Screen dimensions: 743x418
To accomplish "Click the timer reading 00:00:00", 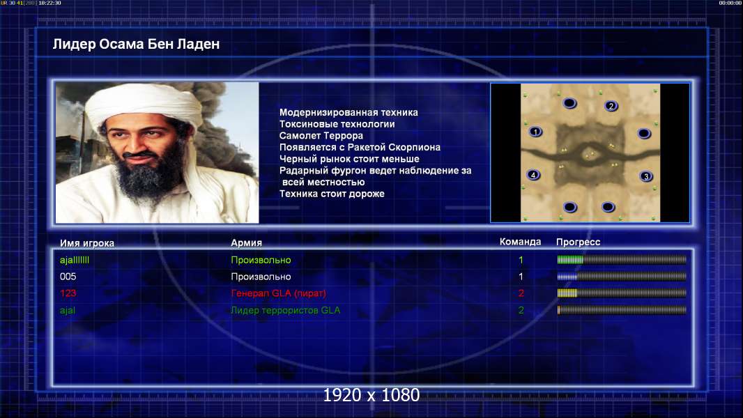I will click(730, 3).
